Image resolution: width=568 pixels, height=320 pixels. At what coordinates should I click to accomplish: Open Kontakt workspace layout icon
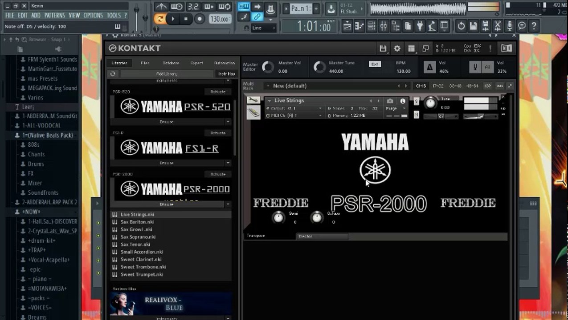pos(411,48)
